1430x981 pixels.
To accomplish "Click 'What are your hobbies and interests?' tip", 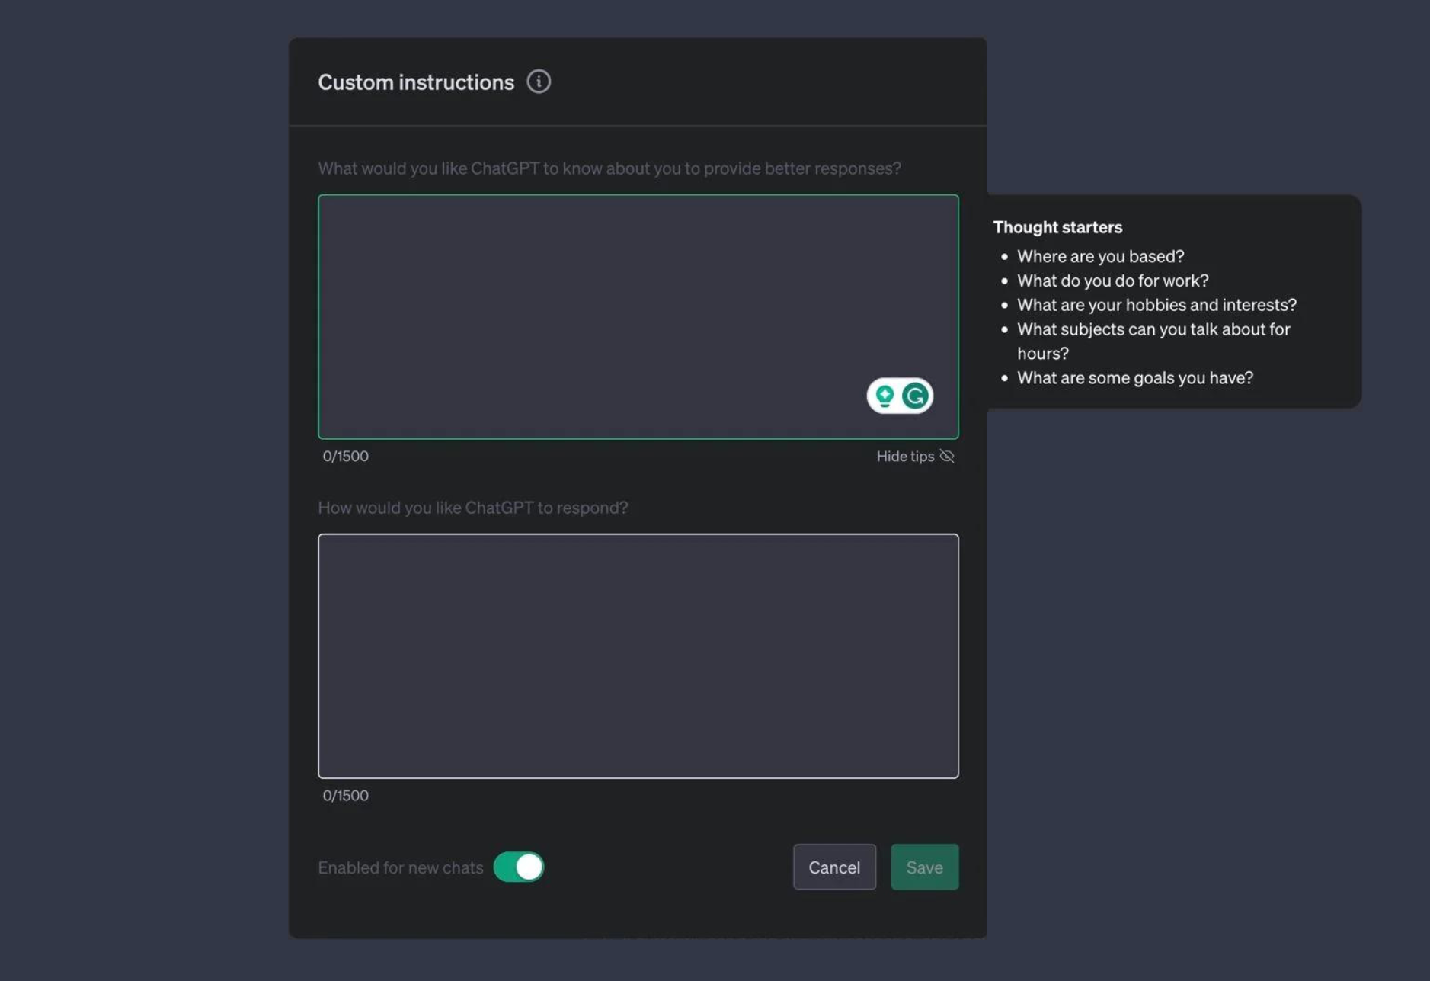I will 1156,305.
